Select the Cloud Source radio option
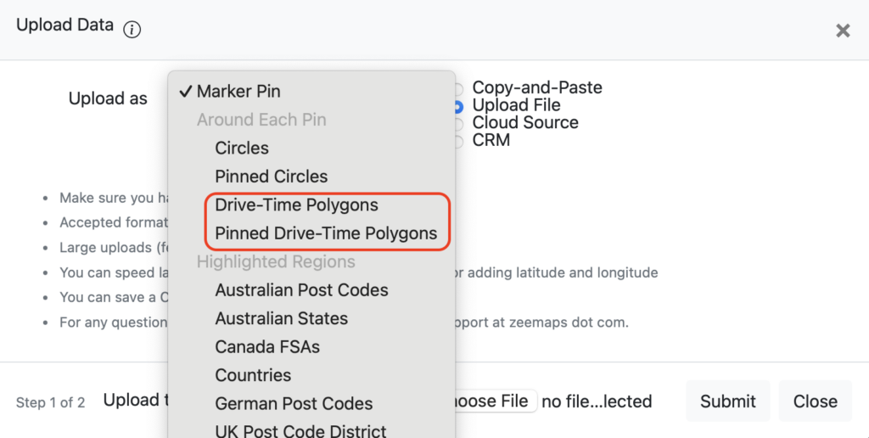869x438 pixels. (459, 124)
